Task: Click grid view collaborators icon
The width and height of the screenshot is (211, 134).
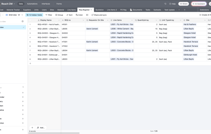Action: point(19,15)
